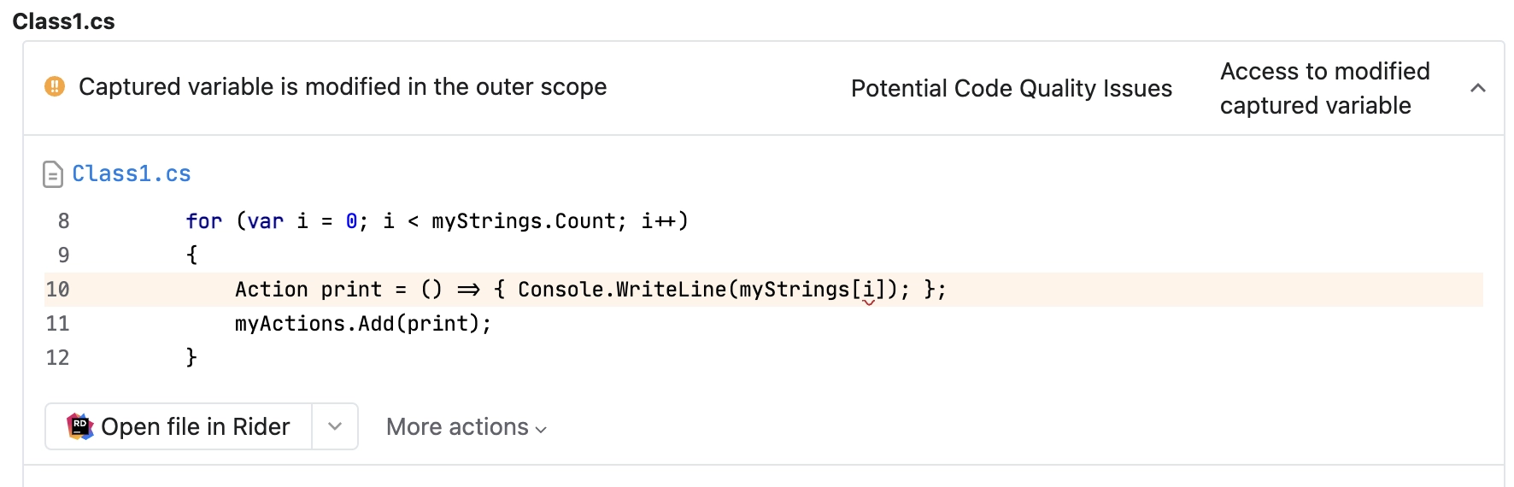This screenshot has height=487, width=1514.
Task: Expand the More actions menu
Action: coord(467,426)
